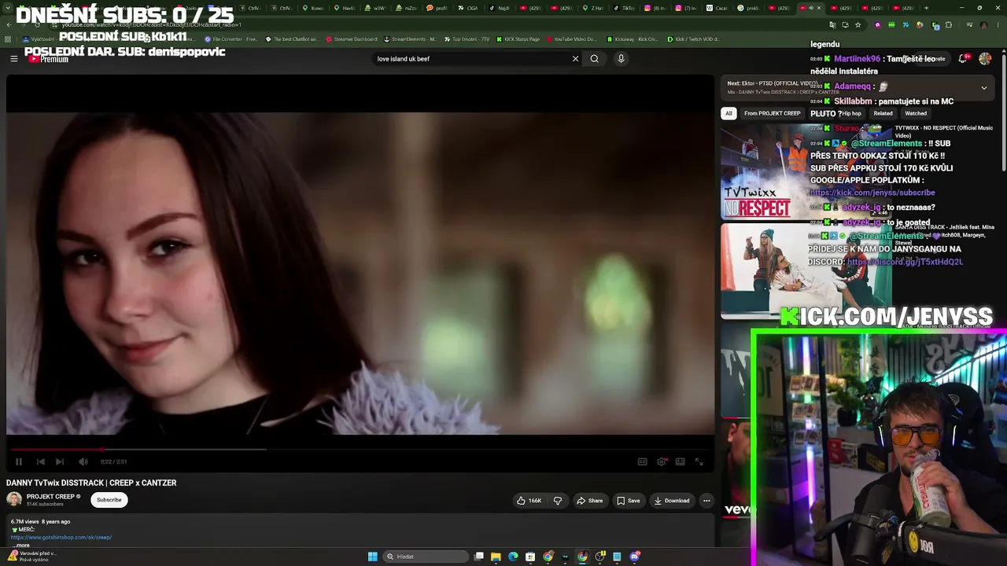Dislike this video

558,501
